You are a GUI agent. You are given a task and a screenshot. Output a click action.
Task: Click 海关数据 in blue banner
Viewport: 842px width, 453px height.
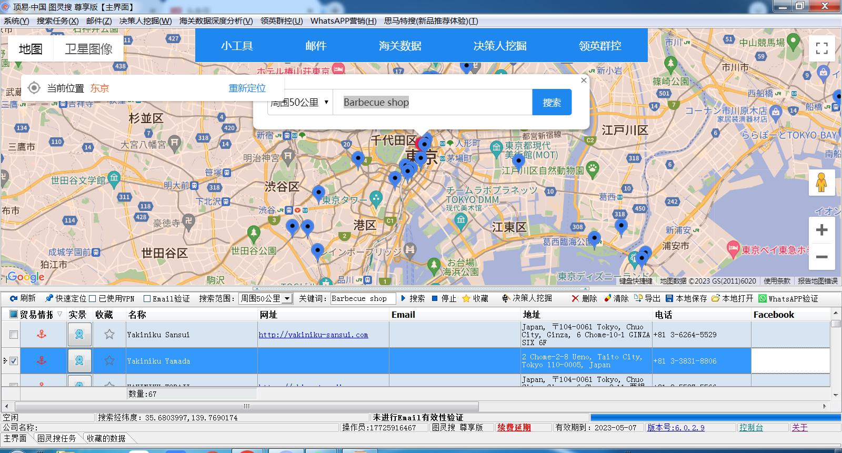click(400, 46)
